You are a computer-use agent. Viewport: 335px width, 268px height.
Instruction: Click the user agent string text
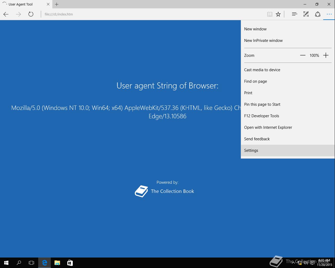tap(126, 112)
